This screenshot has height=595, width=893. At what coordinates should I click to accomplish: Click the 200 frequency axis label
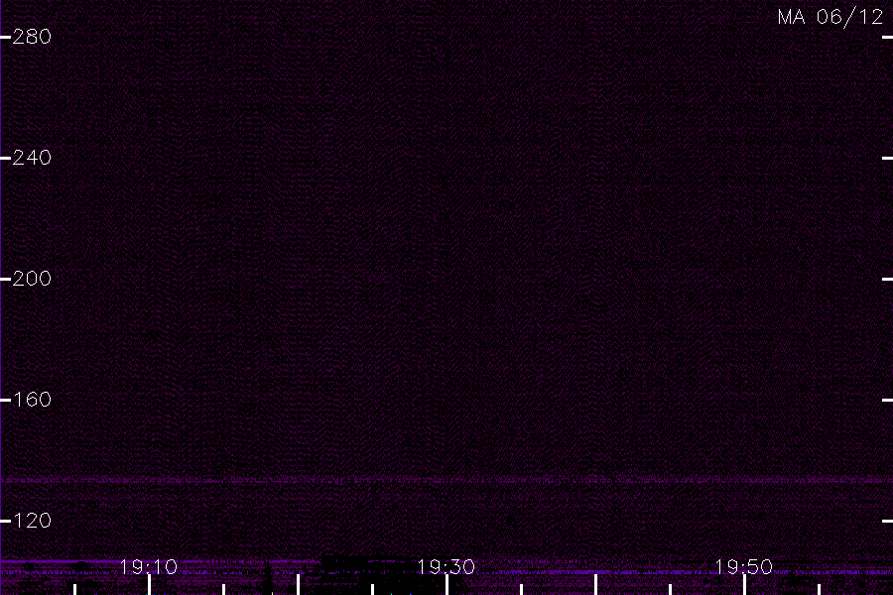pos(32,279)
